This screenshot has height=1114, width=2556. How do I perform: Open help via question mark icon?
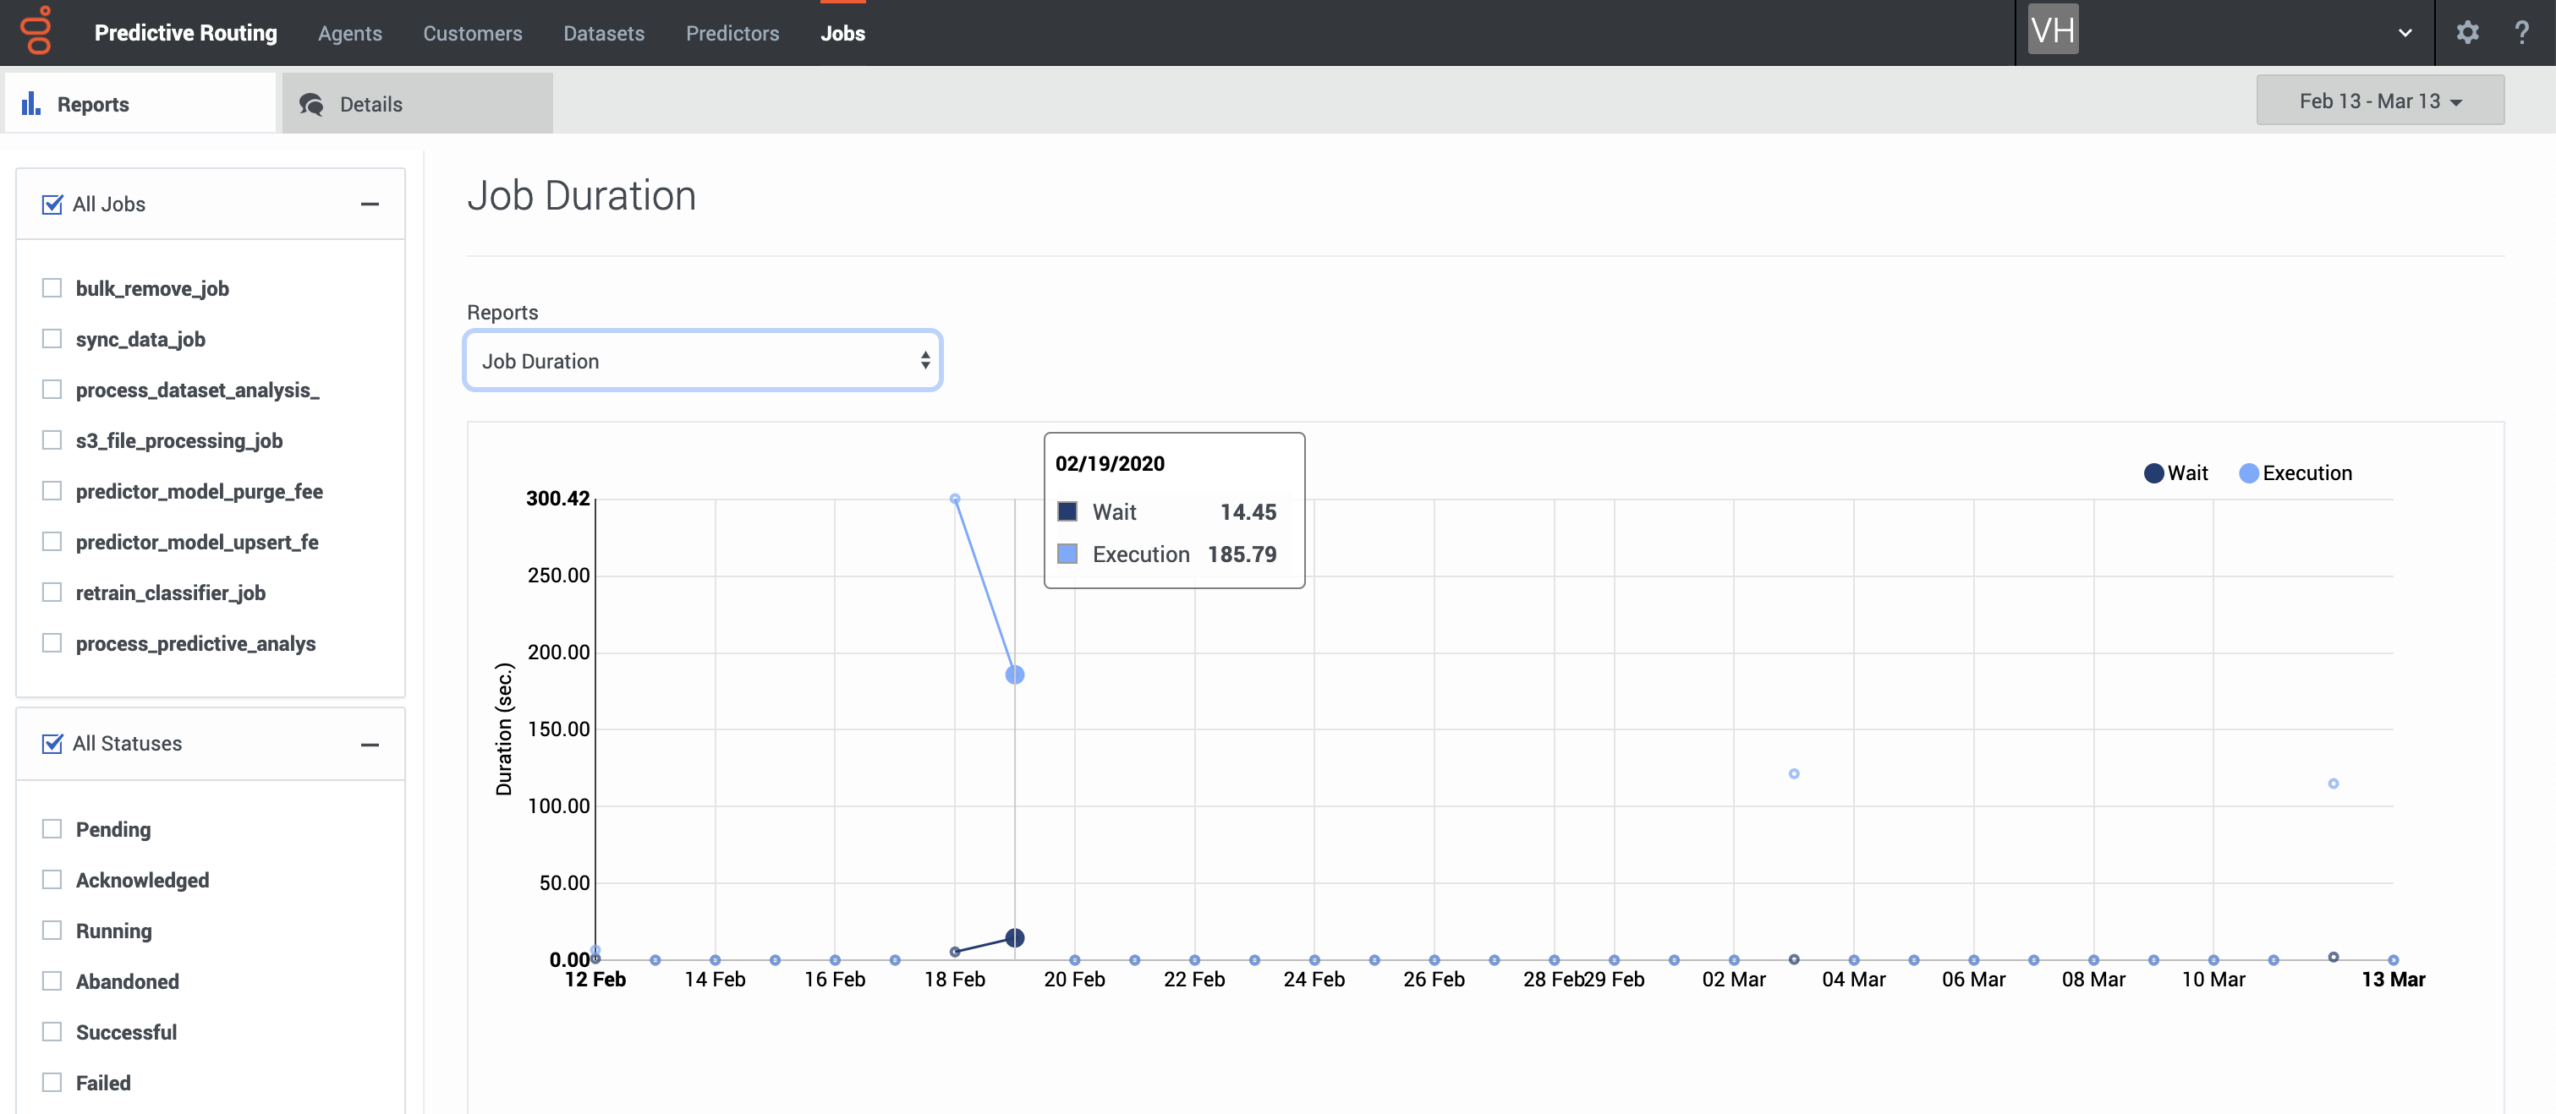point(2521,33)
